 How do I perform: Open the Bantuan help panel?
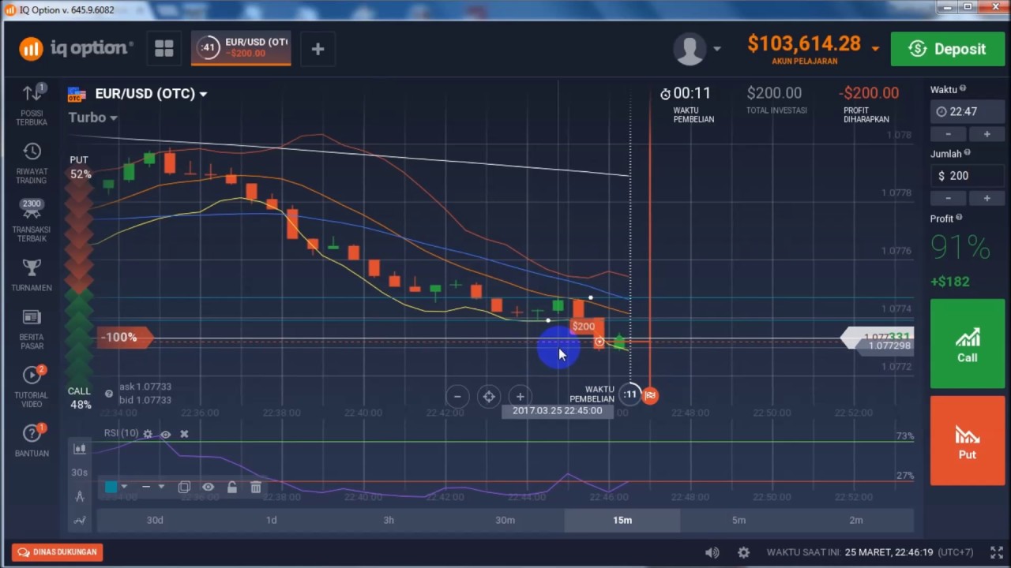32,440
